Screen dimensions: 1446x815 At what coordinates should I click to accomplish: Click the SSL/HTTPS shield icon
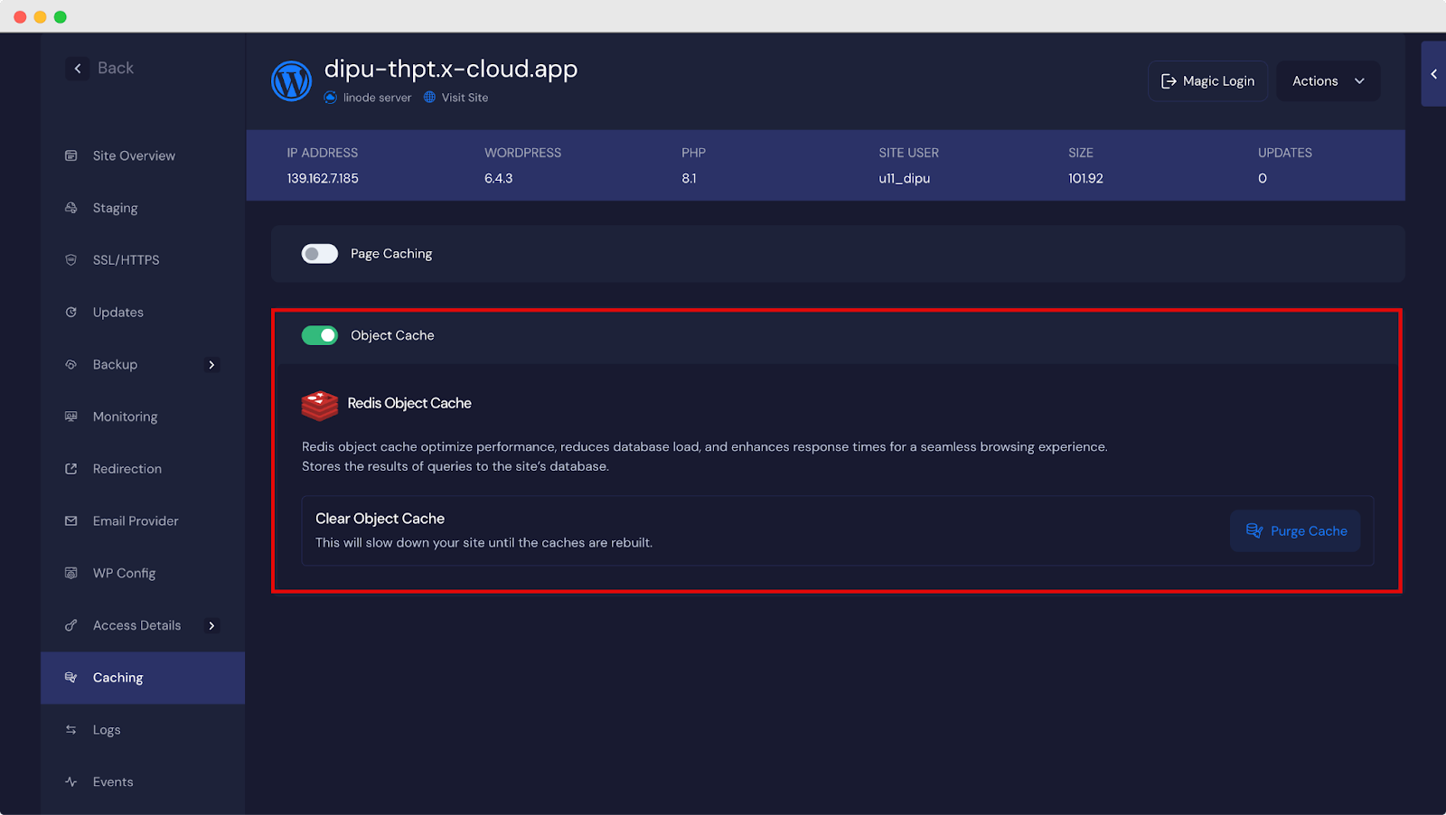[71, 260]
